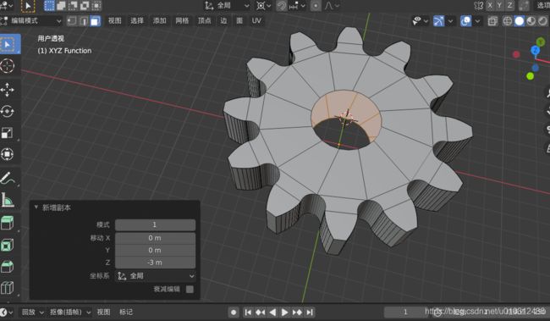Image resolution: width=550 pixels, height=321 pixels.
Task: Open the 视图 menu in timeline
Action: (x=103, y=312)
